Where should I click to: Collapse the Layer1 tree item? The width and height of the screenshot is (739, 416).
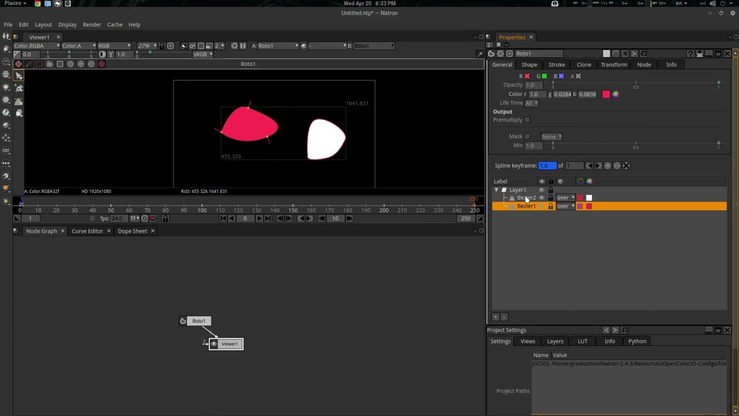pos(496,190)
